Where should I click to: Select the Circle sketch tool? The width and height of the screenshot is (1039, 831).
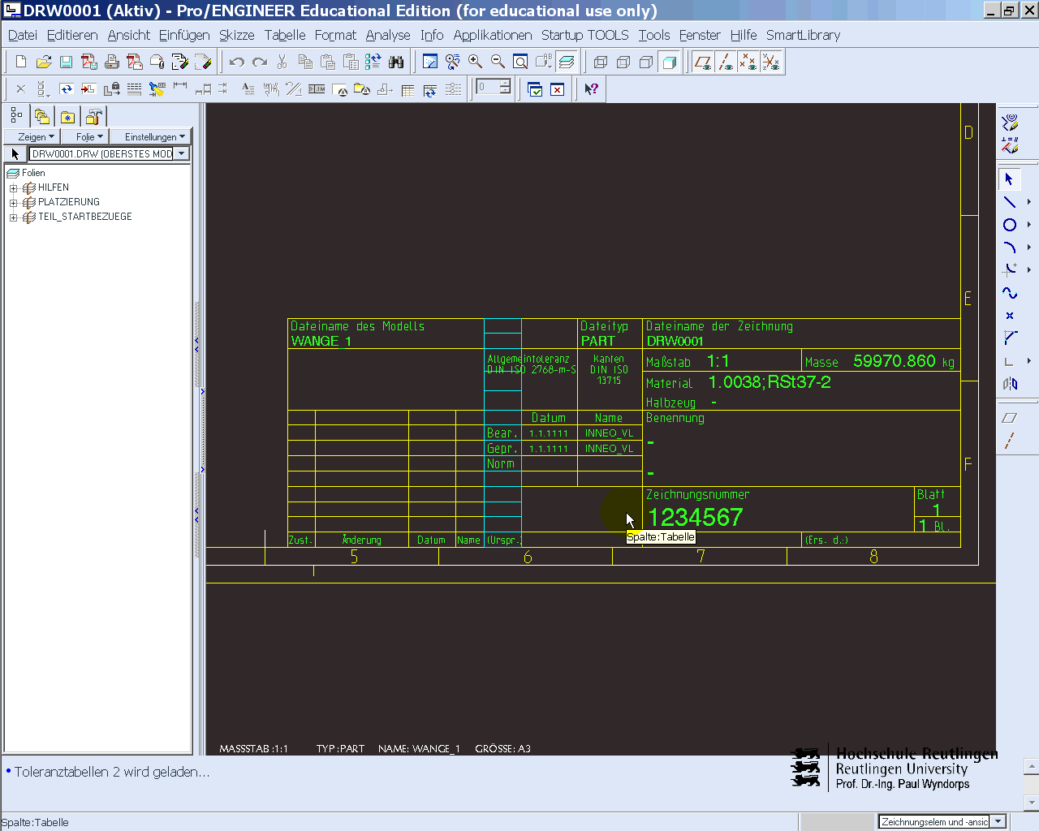pos(1010,225)
